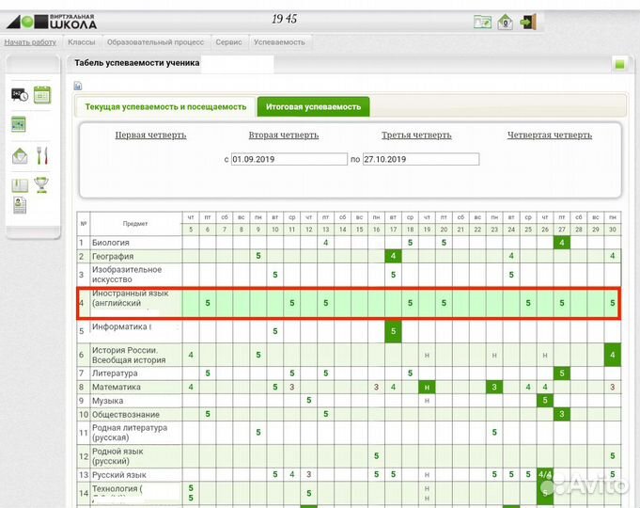Click Изобразительное искусство grade 5 on day 24

point(511,275)
